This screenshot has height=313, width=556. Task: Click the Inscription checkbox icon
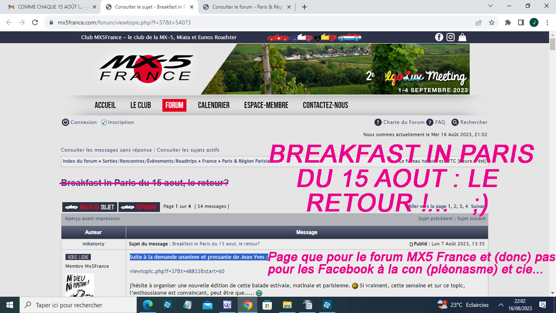104,122
